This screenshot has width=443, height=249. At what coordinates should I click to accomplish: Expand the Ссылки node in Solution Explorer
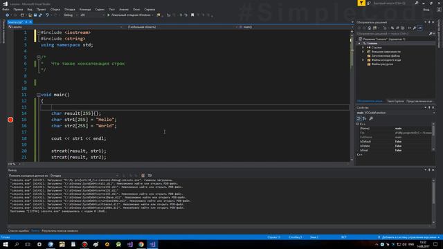[363, 48]
